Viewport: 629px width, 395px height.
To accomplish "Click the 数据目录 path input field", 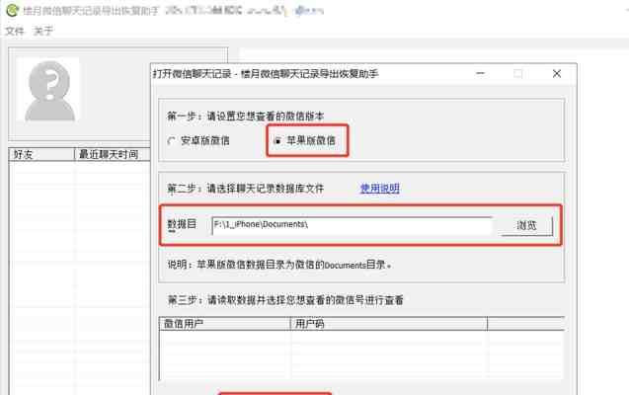I will pos(352,225).
